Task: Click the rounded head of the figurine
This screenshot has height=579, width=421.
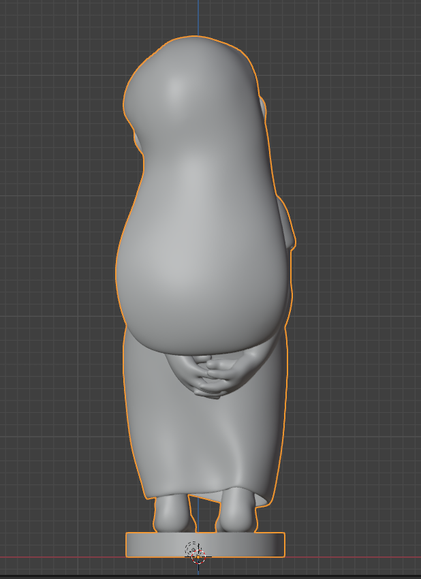Action: pos(193,94)
